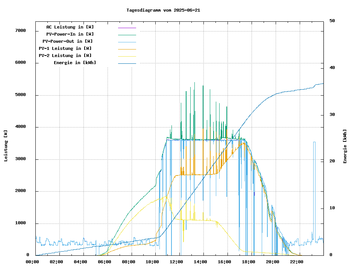
Task: Select the AC Leistung legend label
Action: 70,27
